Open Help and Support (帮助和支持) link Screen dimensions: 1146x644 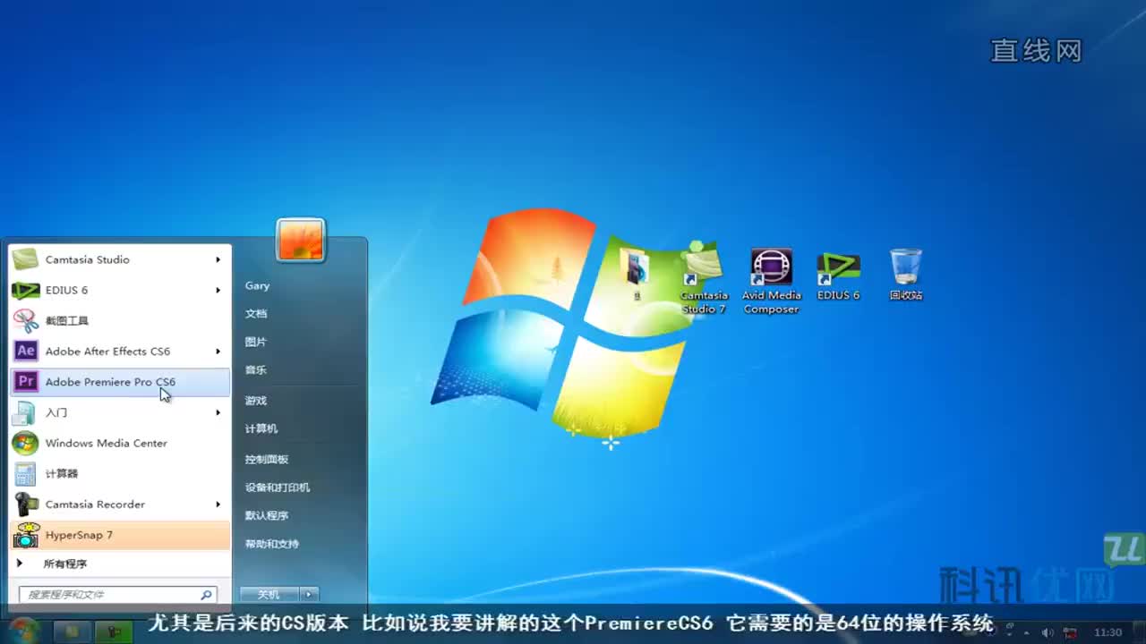point(272,544)
